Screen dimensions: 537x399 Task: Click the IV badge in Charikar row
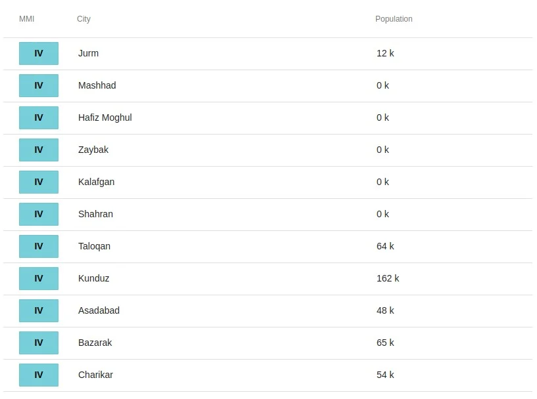click(39, 375)
